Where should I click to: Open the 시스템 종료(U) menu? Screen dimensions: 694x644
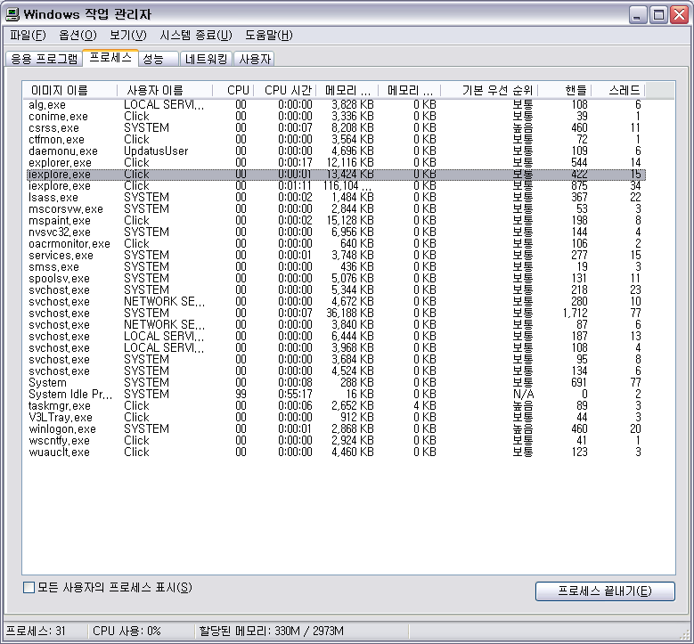[x=195, y=36]
